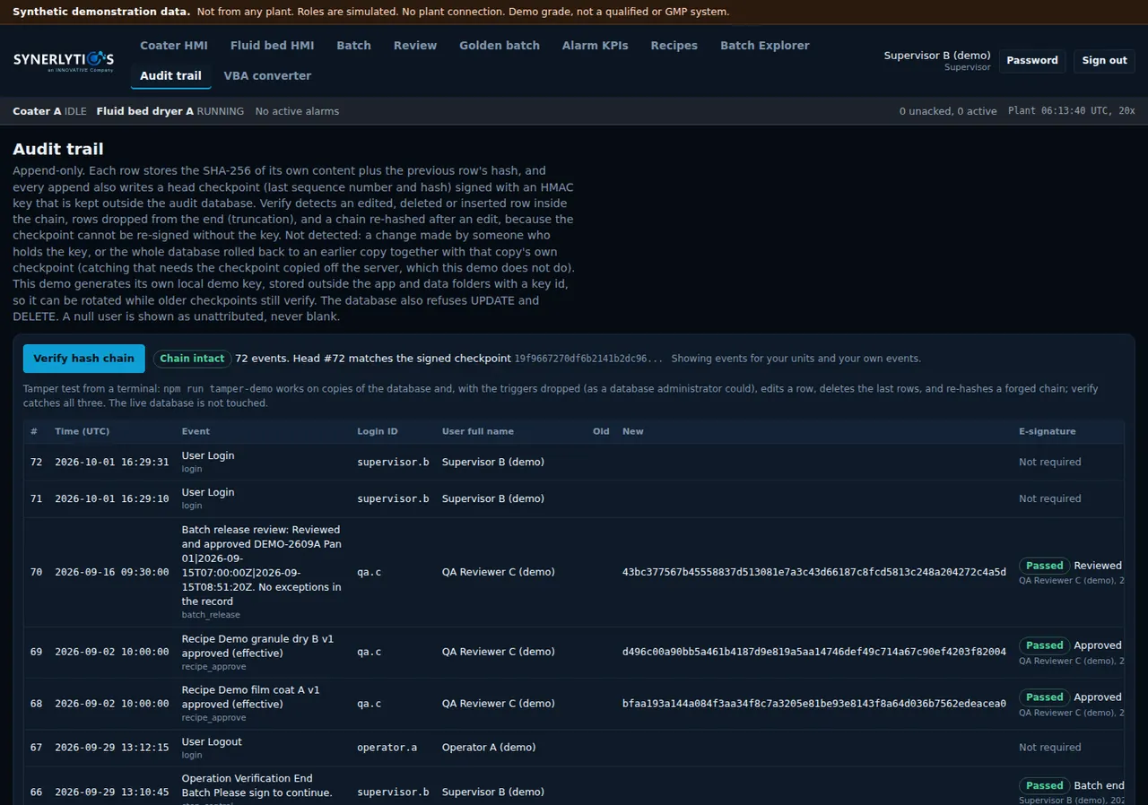1148x805 pixels.
Task: Open the Coater HMI tab
Action: point(174,46)
